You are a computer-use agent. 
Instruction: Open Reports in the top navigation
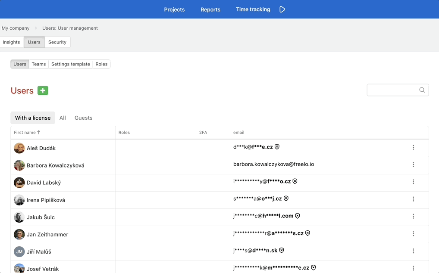coord(210,9)
